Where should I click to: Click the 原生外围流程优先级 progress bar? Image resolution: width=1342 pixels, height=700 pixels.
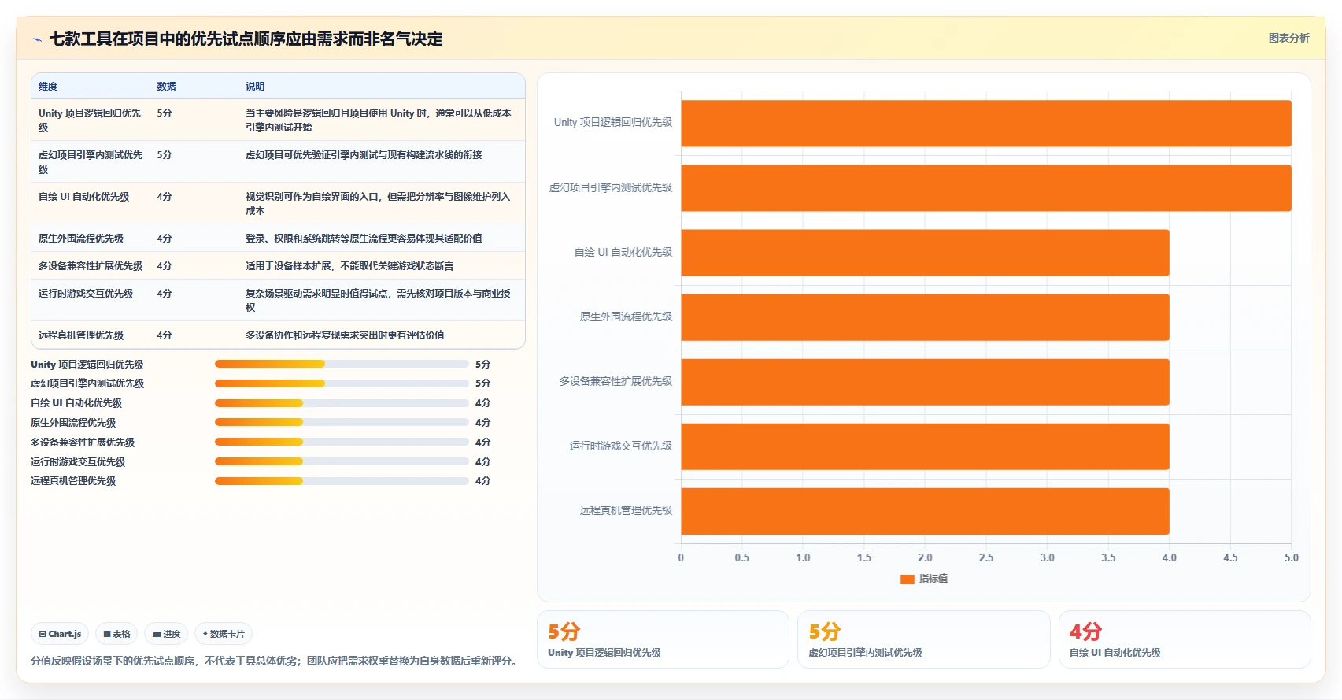pos(342,422)
